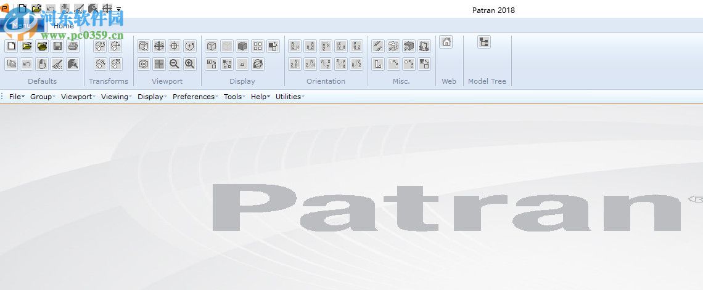The width and height of the screenshot is (703, 290).
Task: Click the Zoom Out magnifier icon
Action: 175,64
